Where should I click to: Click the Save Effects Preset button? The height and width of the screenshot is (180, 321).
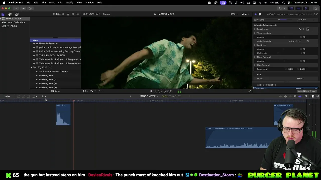[307, 91]
